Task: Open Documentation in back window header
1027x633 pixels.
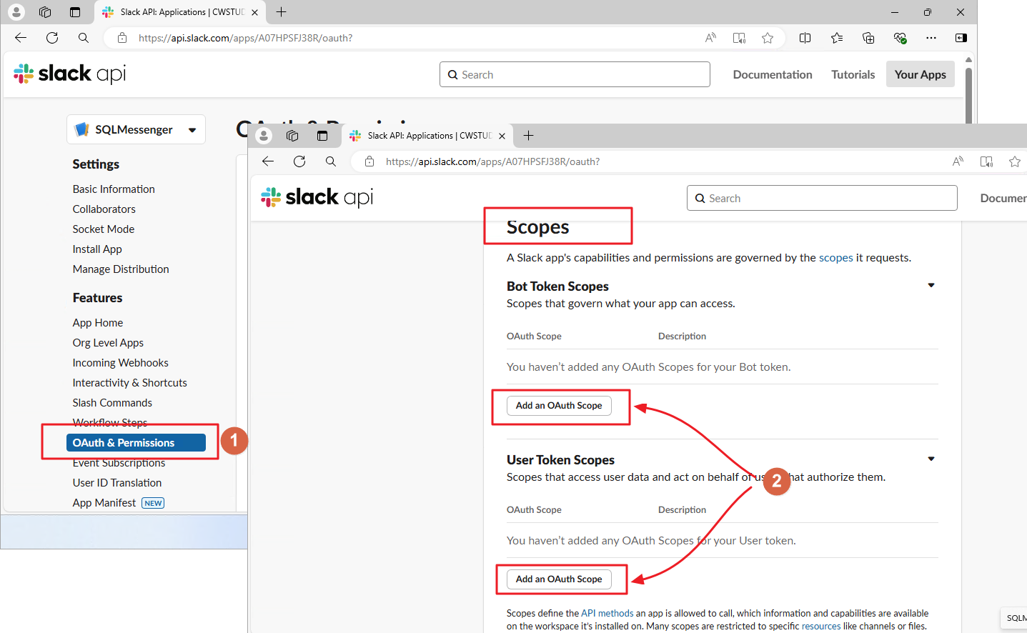Action: click(x=773, y=74)
